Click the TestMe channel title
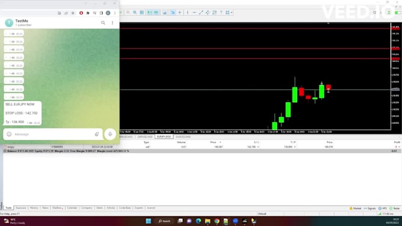This screenshot has height=226, width=402. point(22,21)
